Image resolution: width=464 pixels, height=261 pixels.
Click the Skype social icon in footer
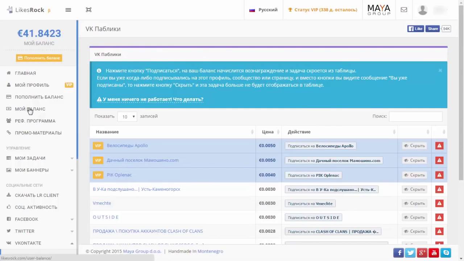click(x=446, y=253)
